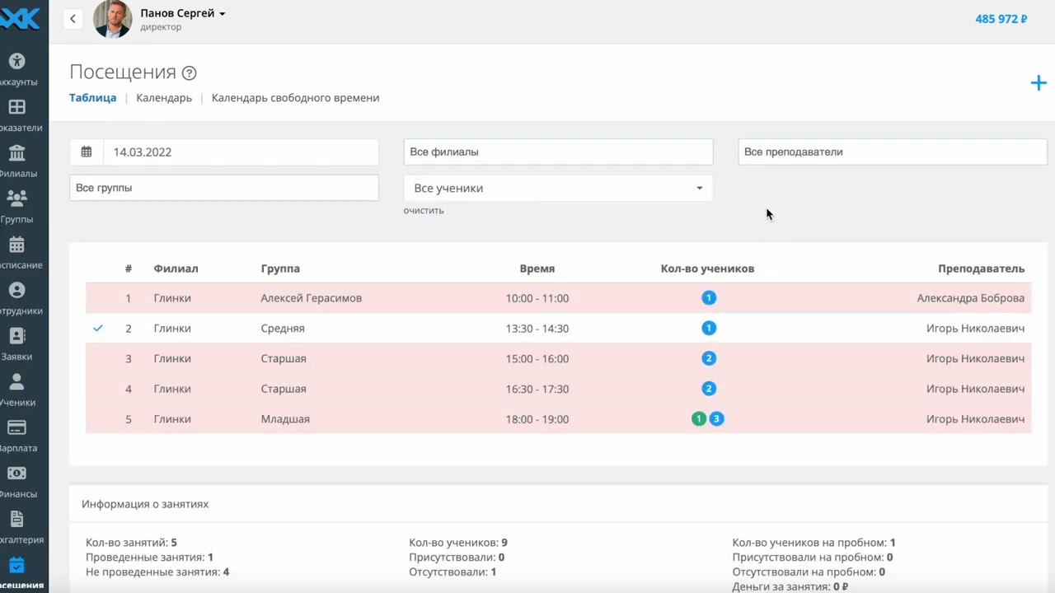Screen dimensions: 1055x593
Task: Click Младшая group cell
Action: point(285,419)
